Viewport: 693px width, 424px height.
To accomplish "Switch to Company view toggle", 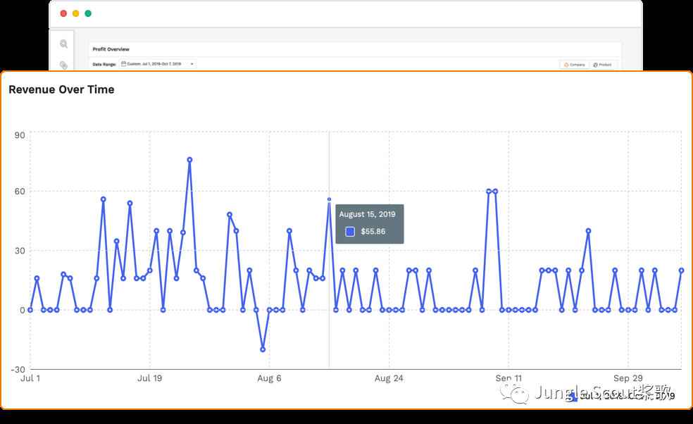I will coord(574,64).
